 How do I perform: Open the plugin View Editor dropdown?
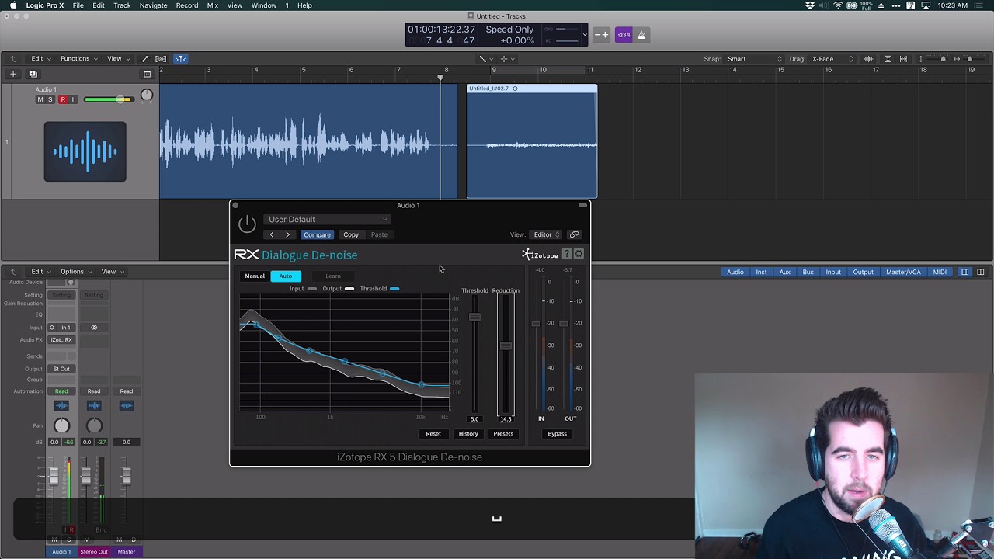546,234
